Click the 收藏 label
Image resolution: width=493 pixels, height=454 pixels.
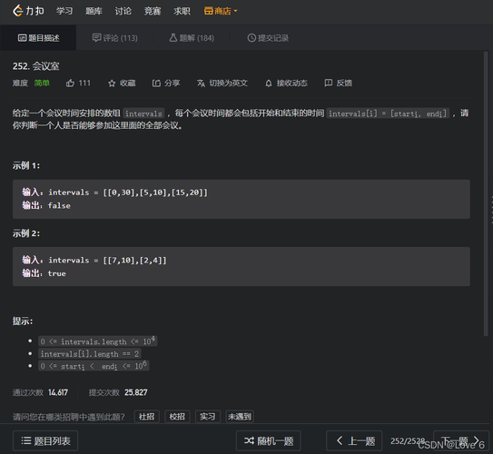point(127,83)
